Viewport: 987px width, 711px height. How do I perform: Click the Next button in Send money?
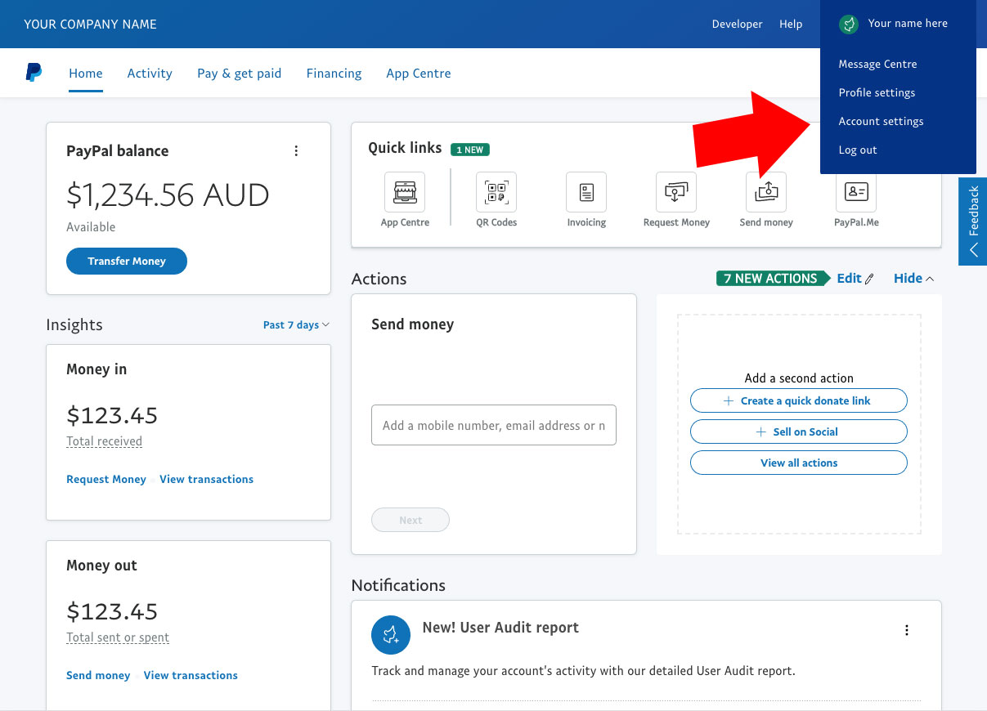point(411,520)
